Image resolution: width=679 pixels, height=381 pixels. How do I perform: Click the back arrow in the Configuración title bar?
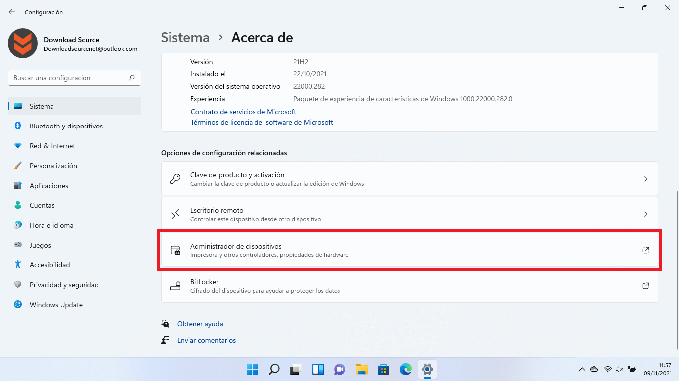[12, 12]
